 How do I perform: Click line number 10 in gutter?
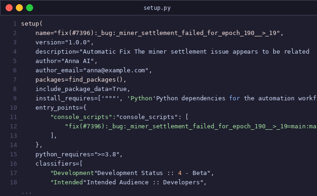[x=14, y=107]
